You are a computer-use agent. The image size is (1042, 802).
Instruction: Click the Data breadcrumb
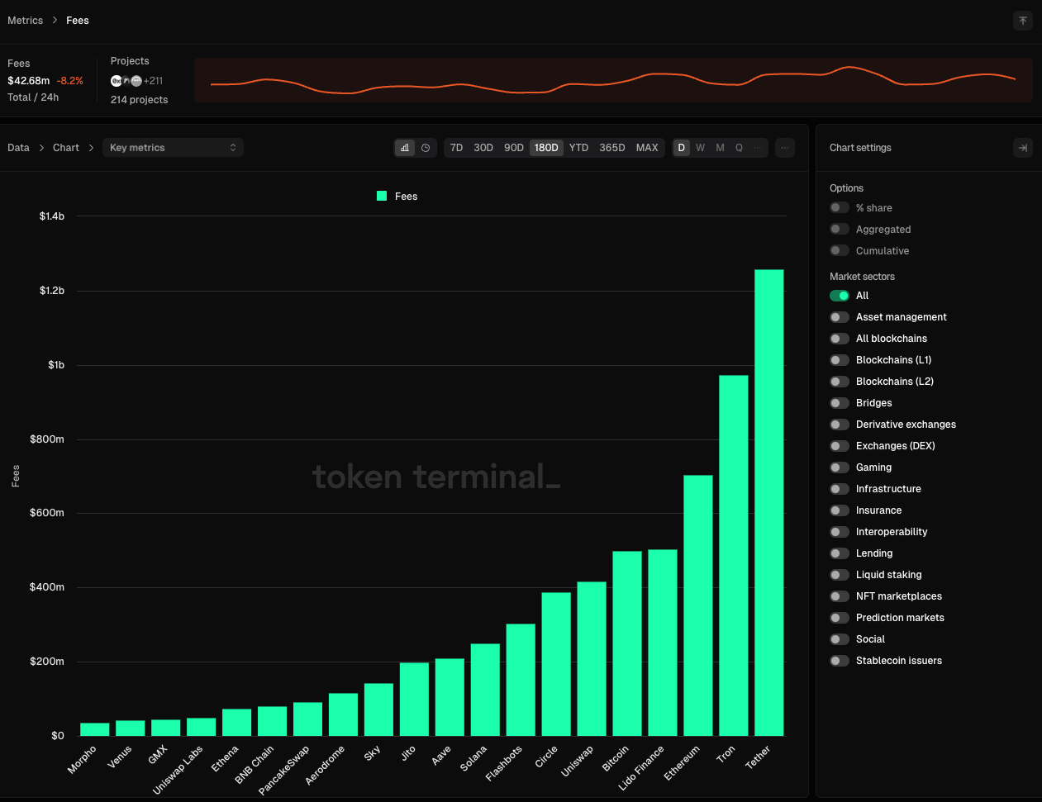pos(18,148)
